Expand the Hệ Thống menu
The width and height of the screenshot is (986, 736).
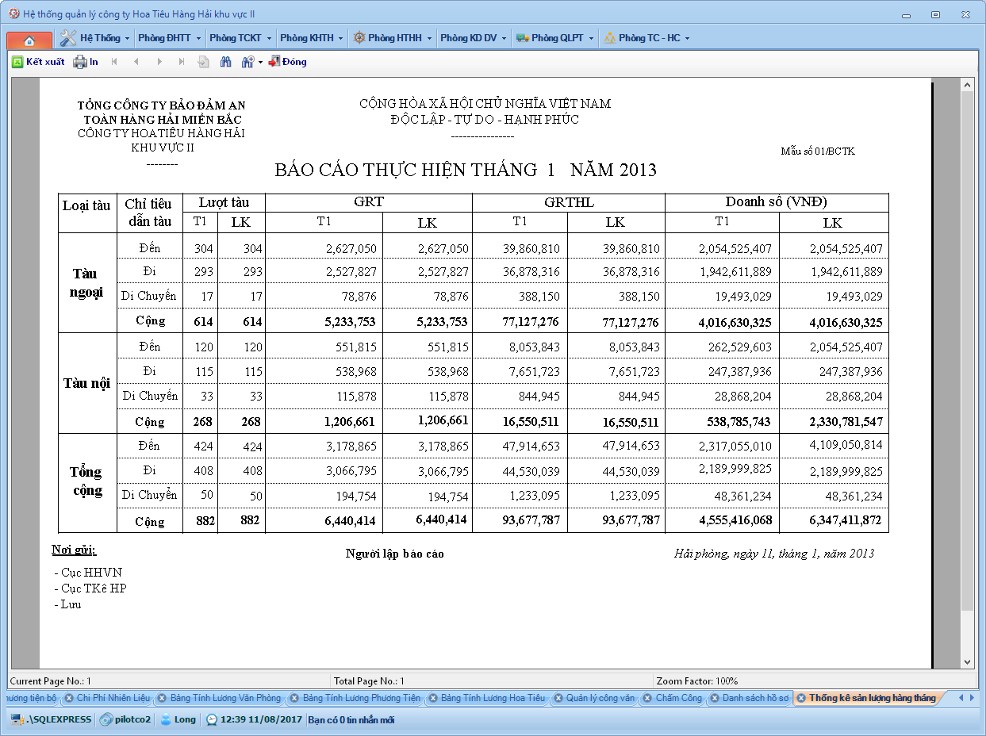(94, 38)
